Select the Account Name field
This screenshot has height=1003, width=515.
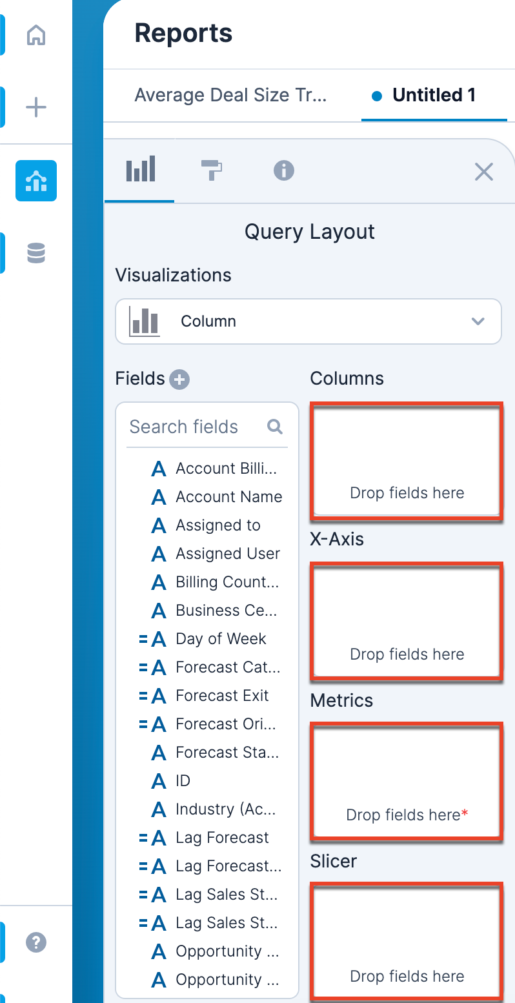228,497
